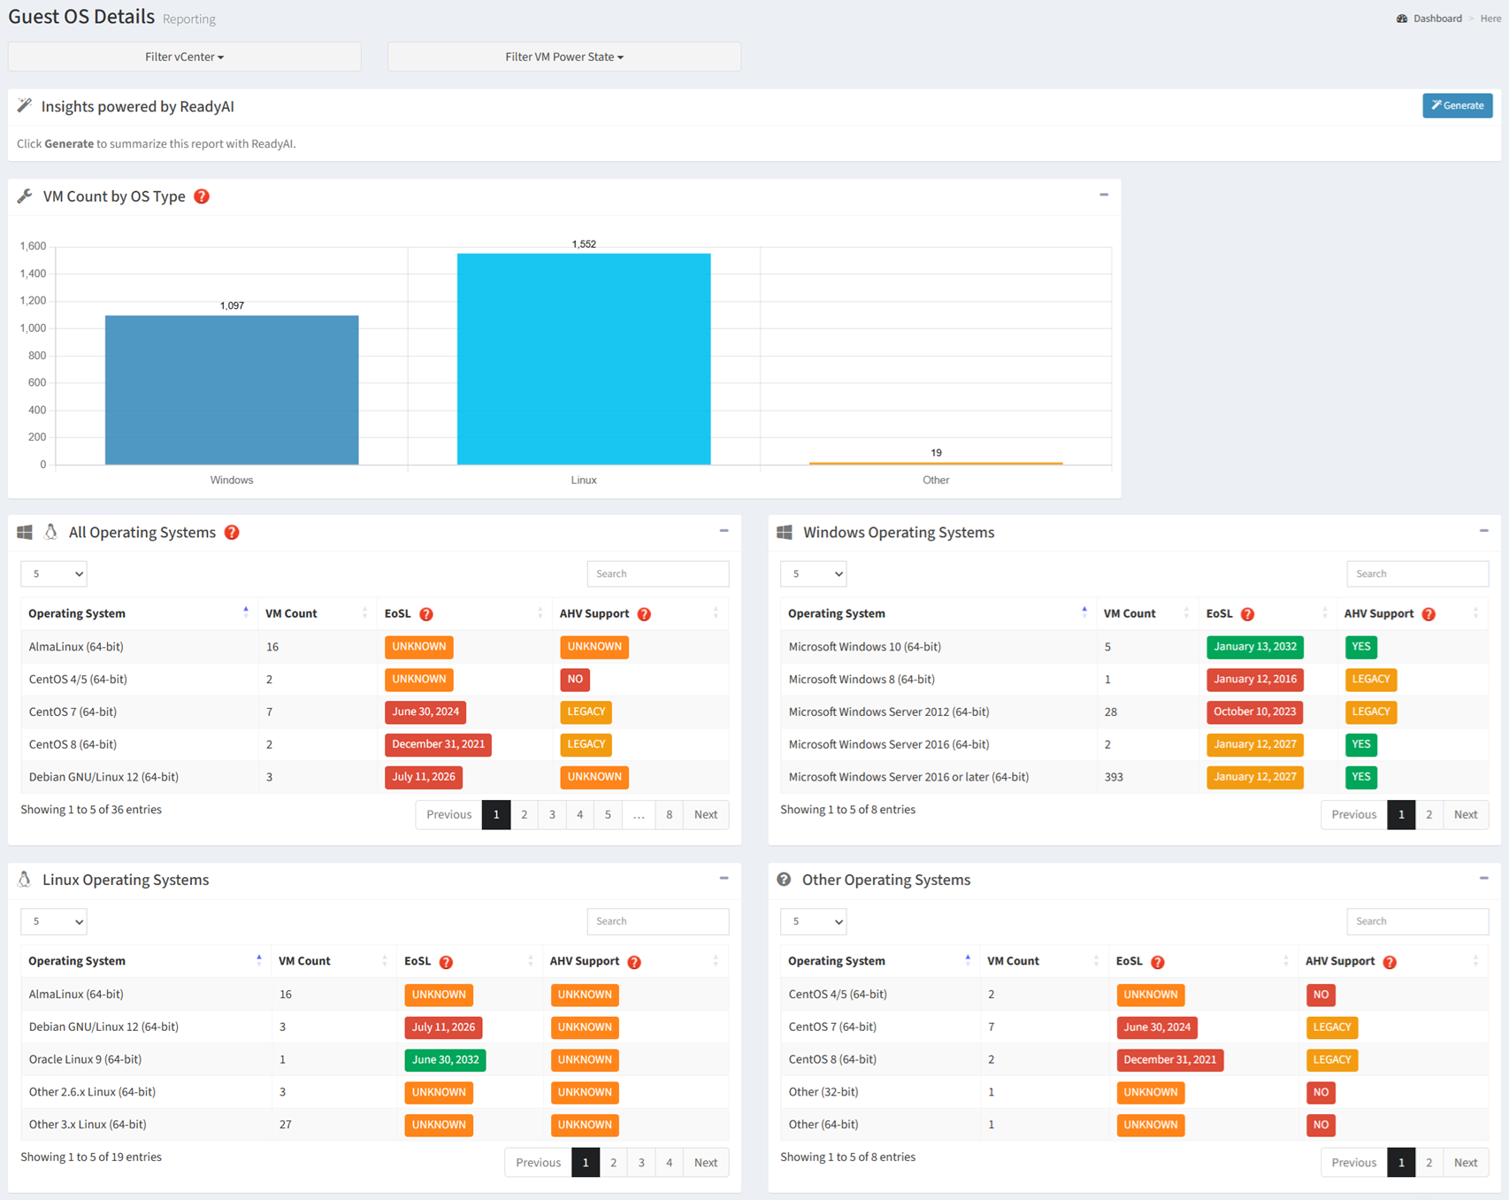The image size is (1509, 1200).
Task: Focus the Linux Operating Systems search field
Action: 658,922
